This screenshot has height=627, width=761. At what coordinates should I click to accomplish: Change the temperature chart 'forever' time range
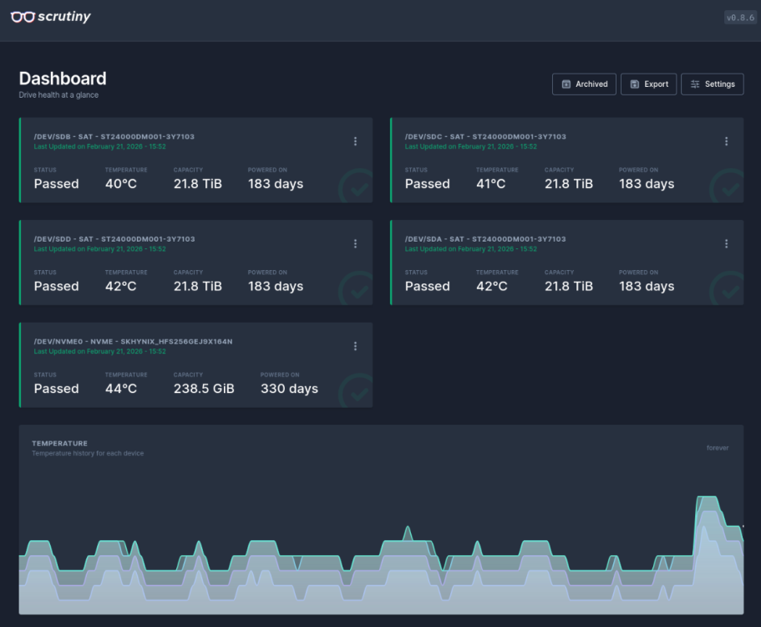coord(717,448)
